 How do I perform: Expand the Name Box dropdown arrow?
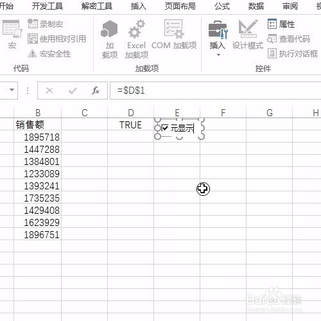[12, 90]
